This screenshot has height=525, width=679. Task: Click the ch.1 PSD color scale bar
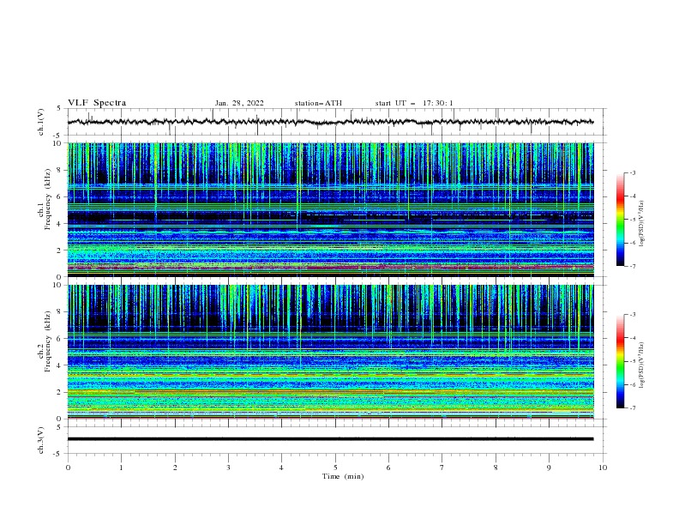620,220
